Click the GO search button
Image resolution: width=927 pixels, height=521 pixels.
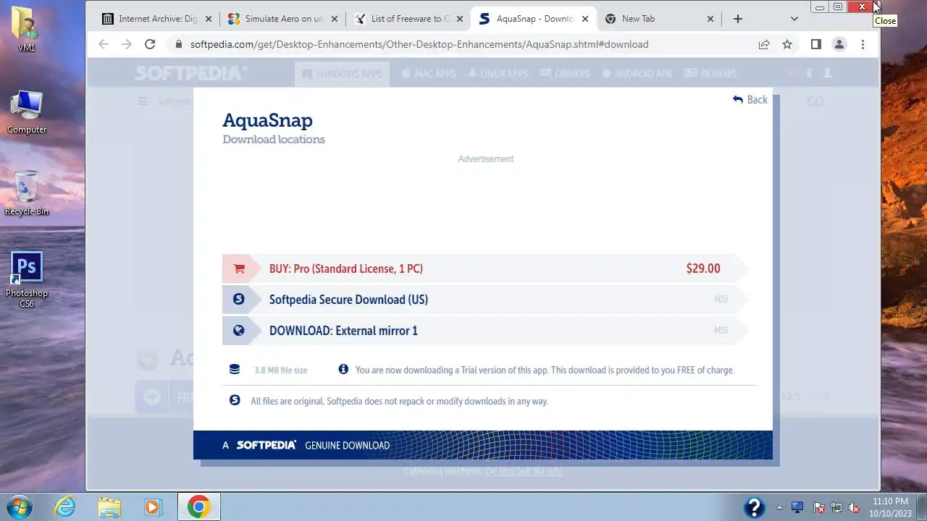815,102
